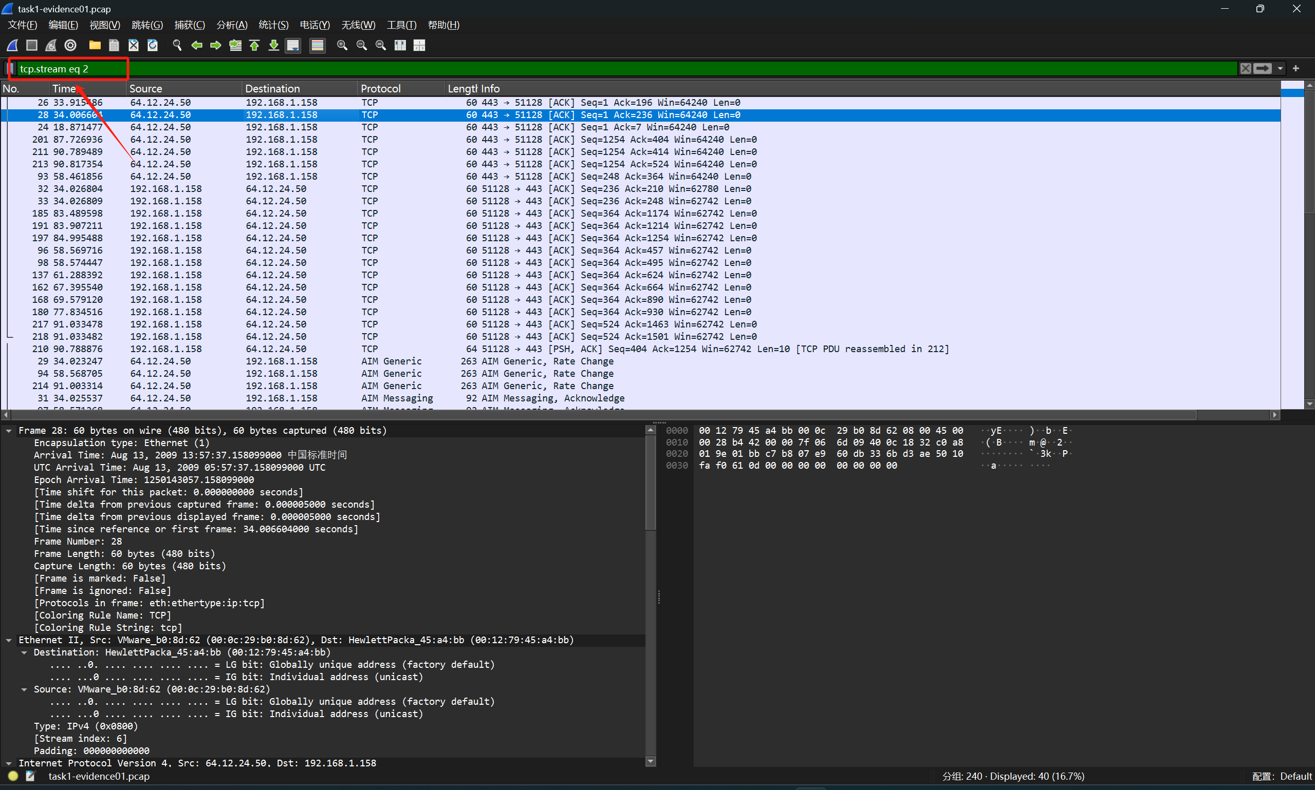Toggle auto-scroll during live capture
This screenshot has width=1315, height=790.
point(293,46)
